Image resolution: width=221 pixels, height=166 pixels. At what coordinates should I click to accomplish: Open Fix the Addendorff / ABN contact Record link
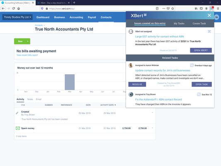(158, 100)
